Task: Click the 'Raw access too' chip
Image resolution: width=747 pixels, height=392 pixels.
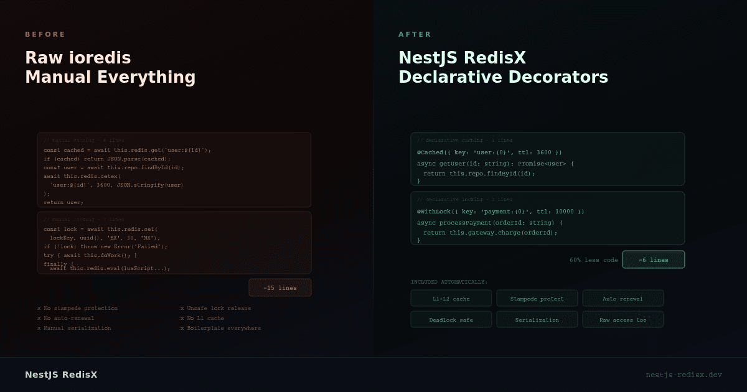Action: (x=622, y=319)
